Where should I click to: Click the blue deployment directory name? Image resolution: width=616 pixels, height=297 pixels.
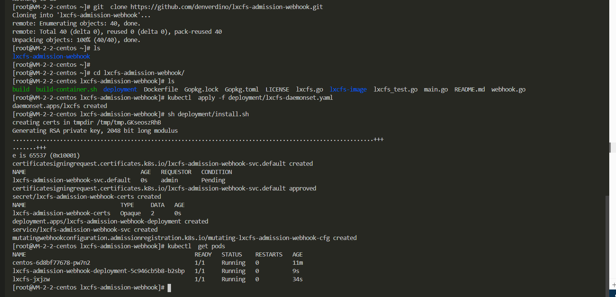pyautogui.click(x=120, y=89)
